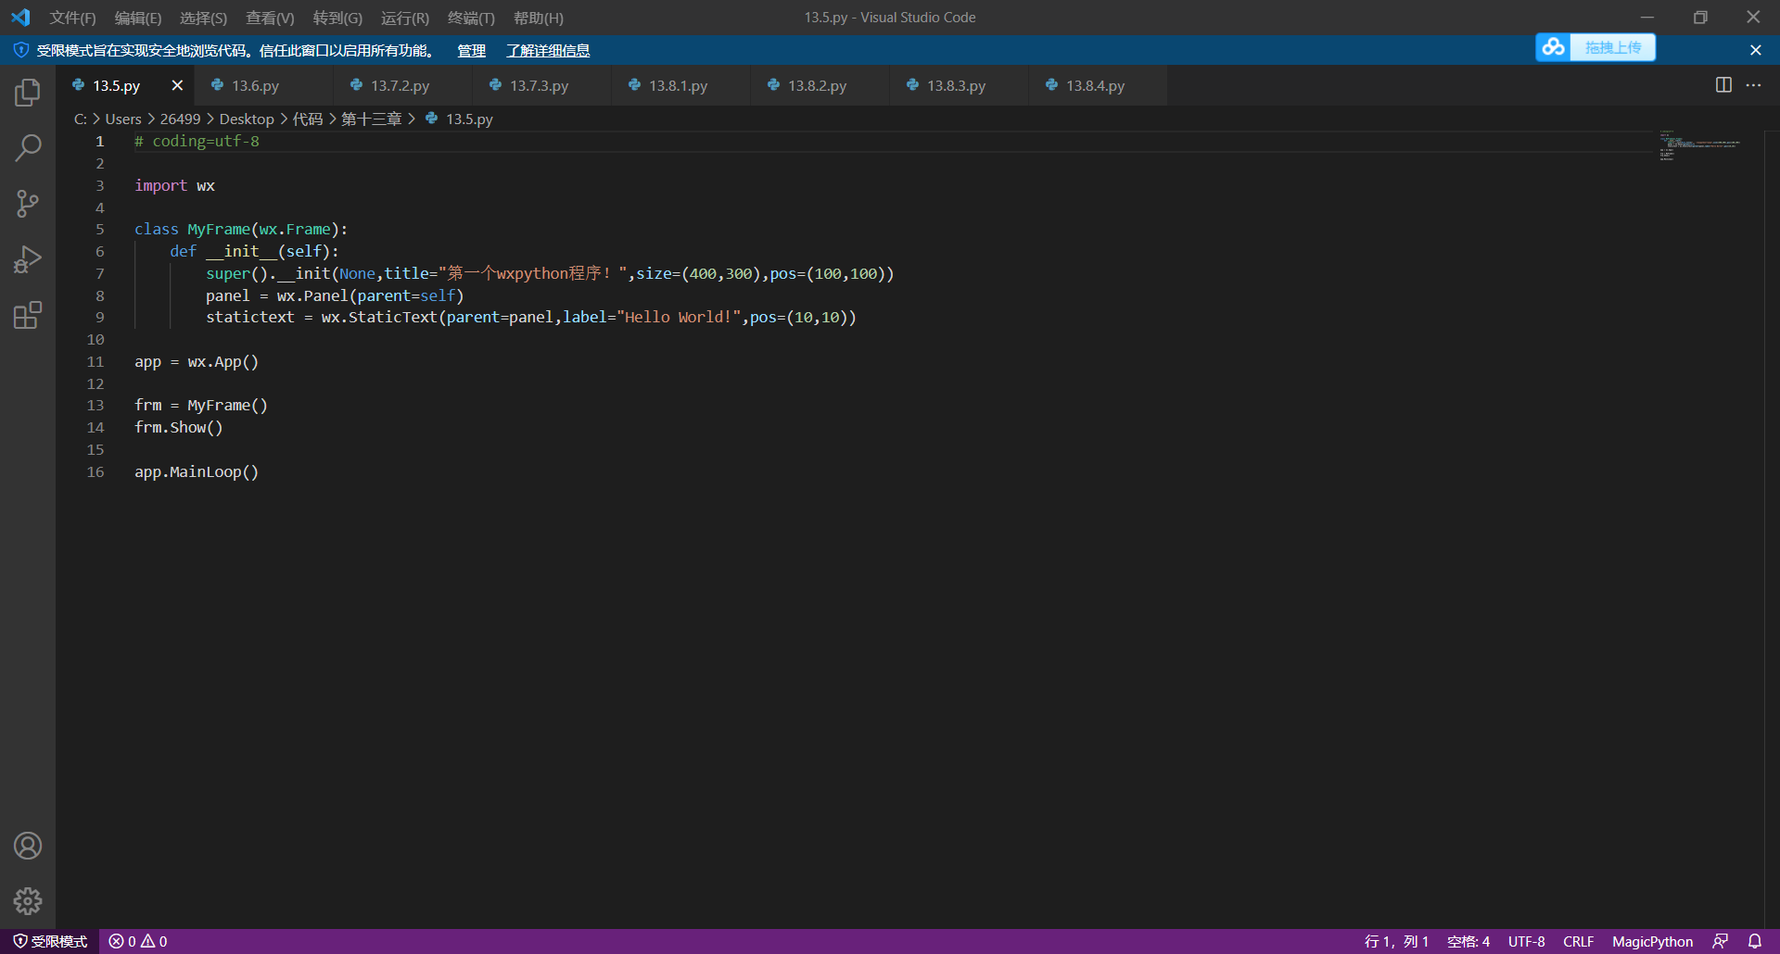Change language mode MagicPython
Image resolution: width=1780 pixels, height=954 pixels.
click(1652, 941)
